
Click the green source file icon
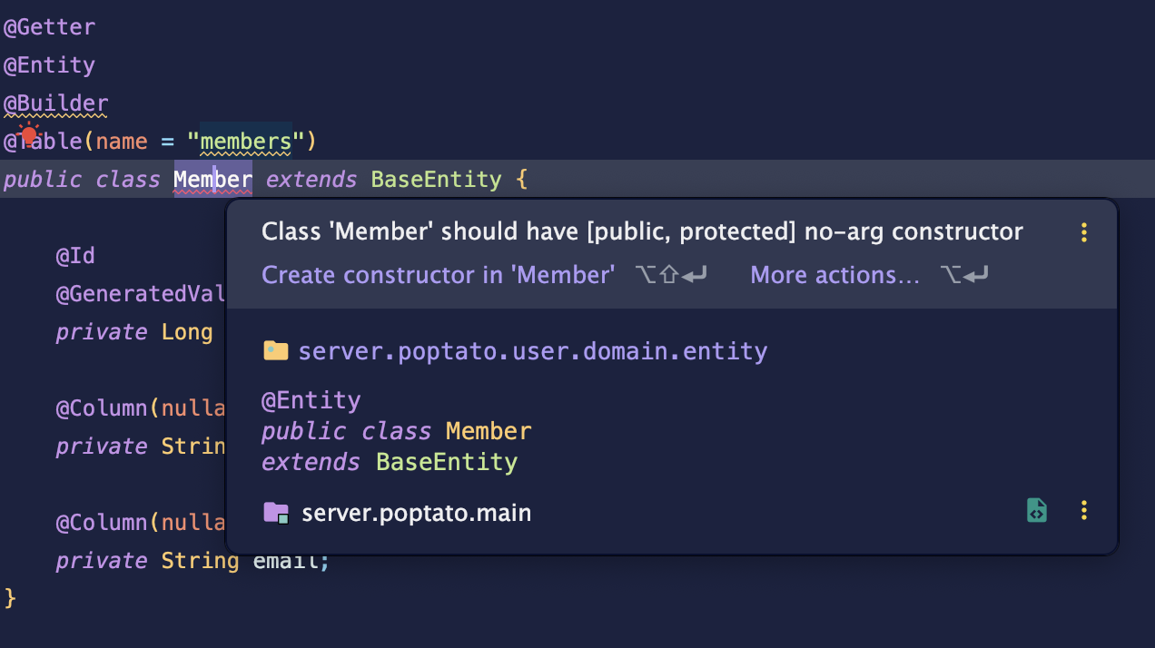click(1037, 510)
